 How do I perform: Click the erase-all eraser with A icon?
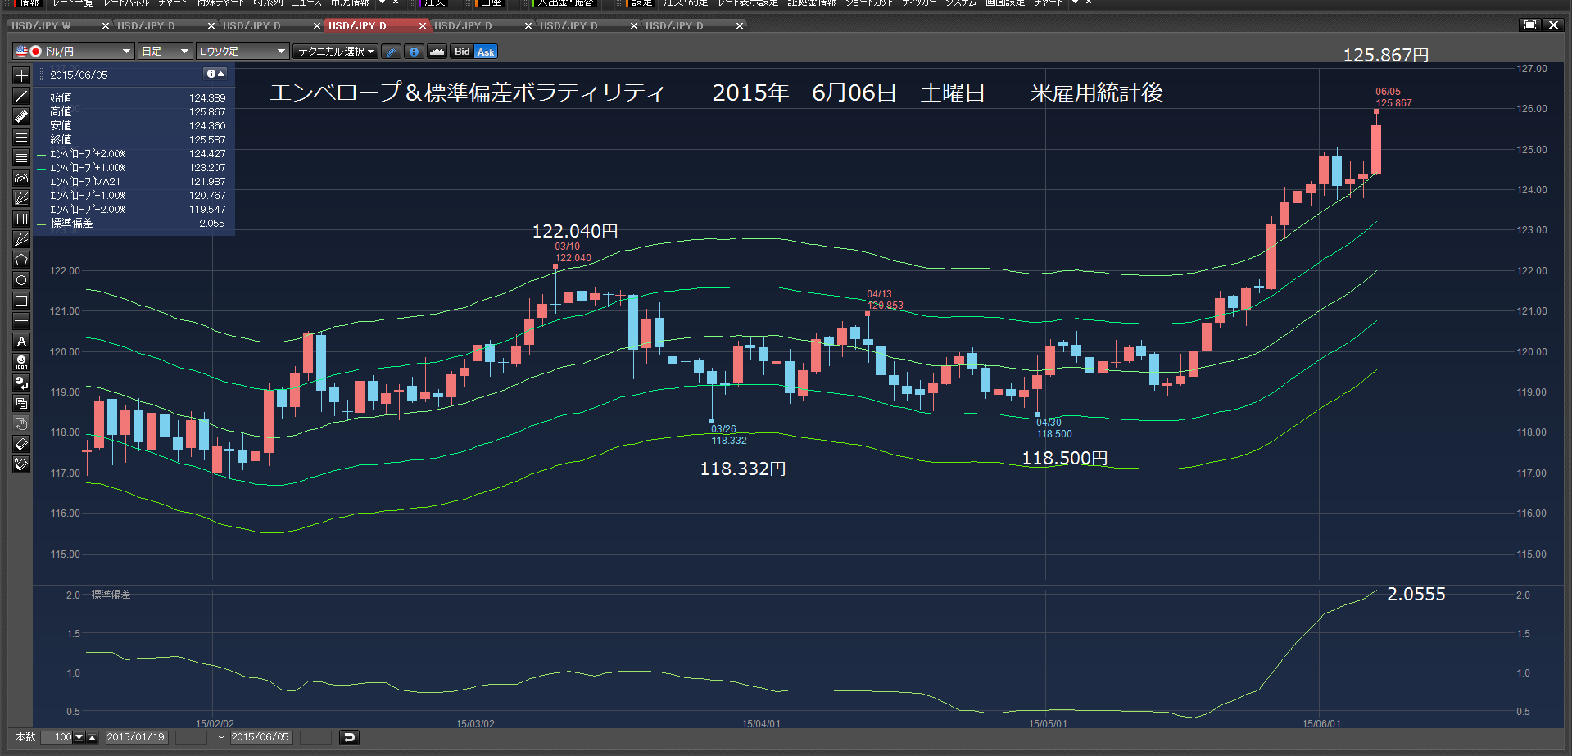pos(21,464)
